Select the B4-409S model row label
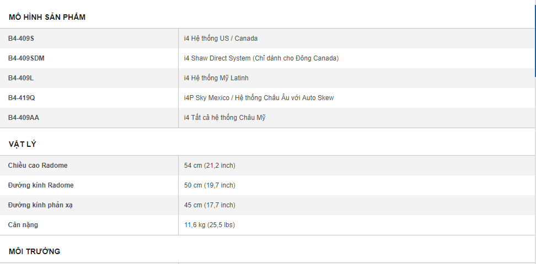The height and width of the screenshot is (264, 536). [x=21, y=38]
